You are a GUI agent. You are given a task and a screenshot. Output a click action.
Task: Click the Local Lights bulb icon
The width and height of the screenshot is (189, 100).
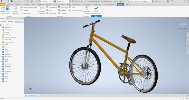tap(21, 14)
